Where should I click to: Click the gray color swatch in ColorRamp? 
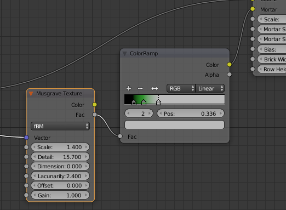click(x=174, y=125)
